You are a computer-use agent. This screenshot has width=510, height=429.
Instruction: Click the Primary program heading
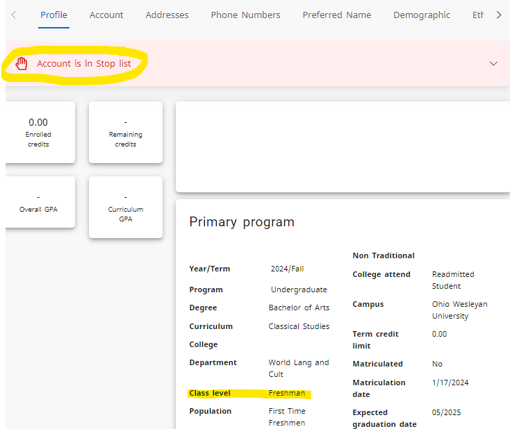coord(242,222)
